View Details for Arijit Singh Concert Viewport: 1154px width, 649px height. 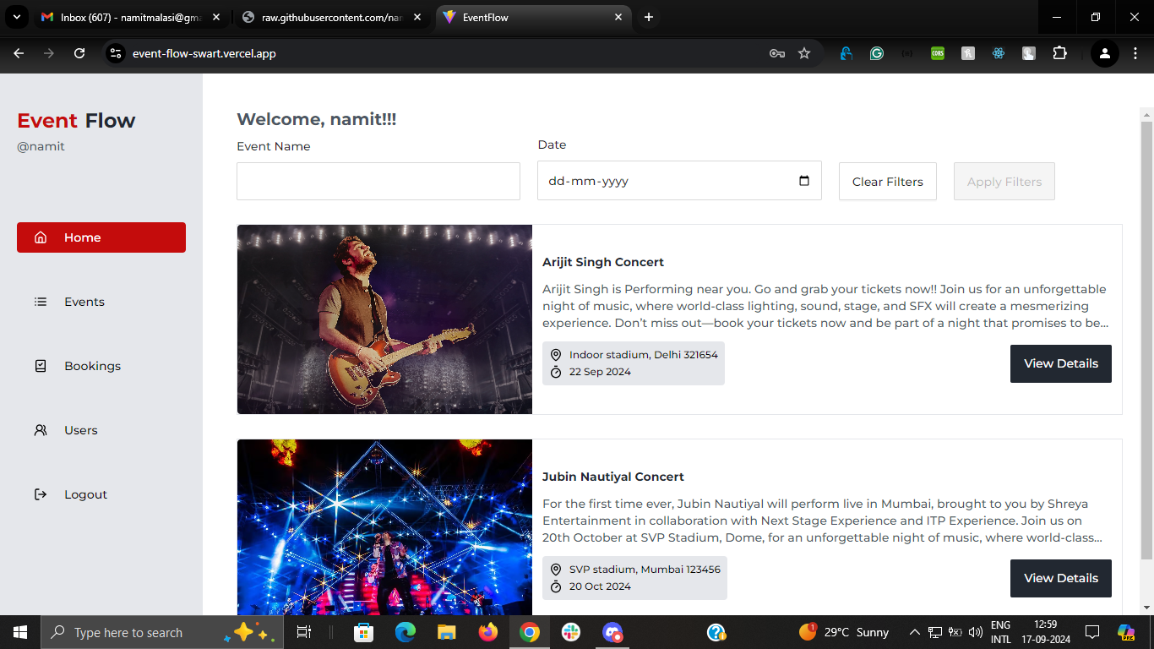click(x=1061, y=363)
